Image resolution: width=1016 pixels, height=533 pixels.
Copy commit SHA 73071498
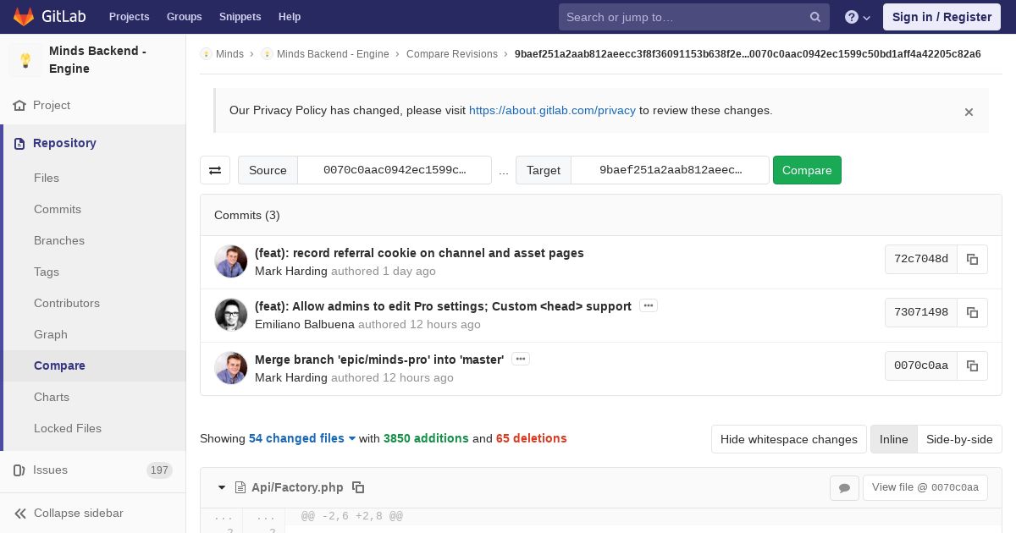pyautogui.click(x=972, y=313)
